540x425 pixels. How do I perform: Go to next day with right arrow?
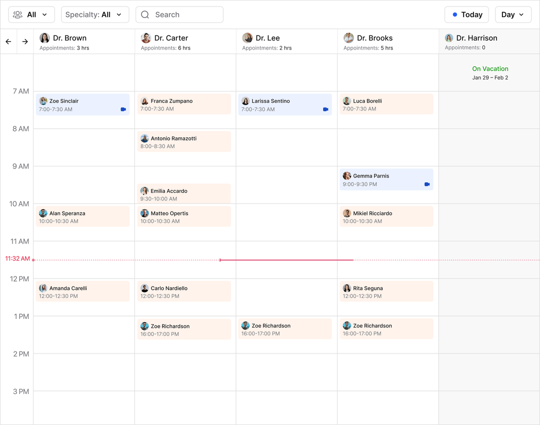[25, 41]
